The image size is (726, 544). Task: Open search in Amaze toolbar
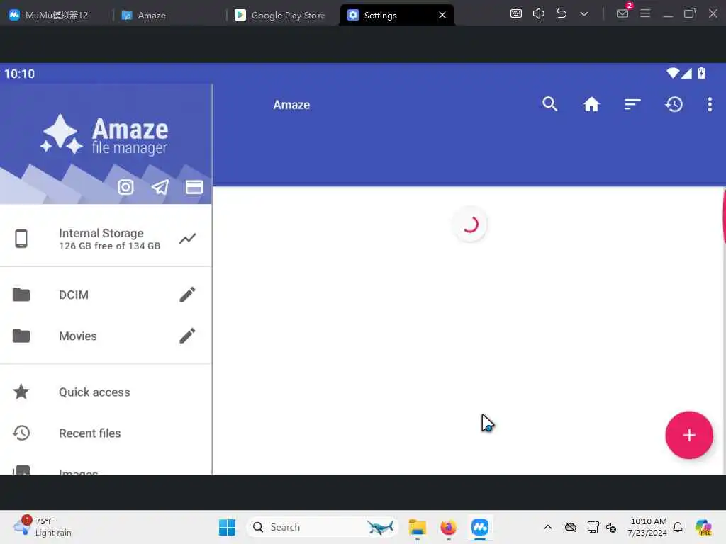(549, 104)
